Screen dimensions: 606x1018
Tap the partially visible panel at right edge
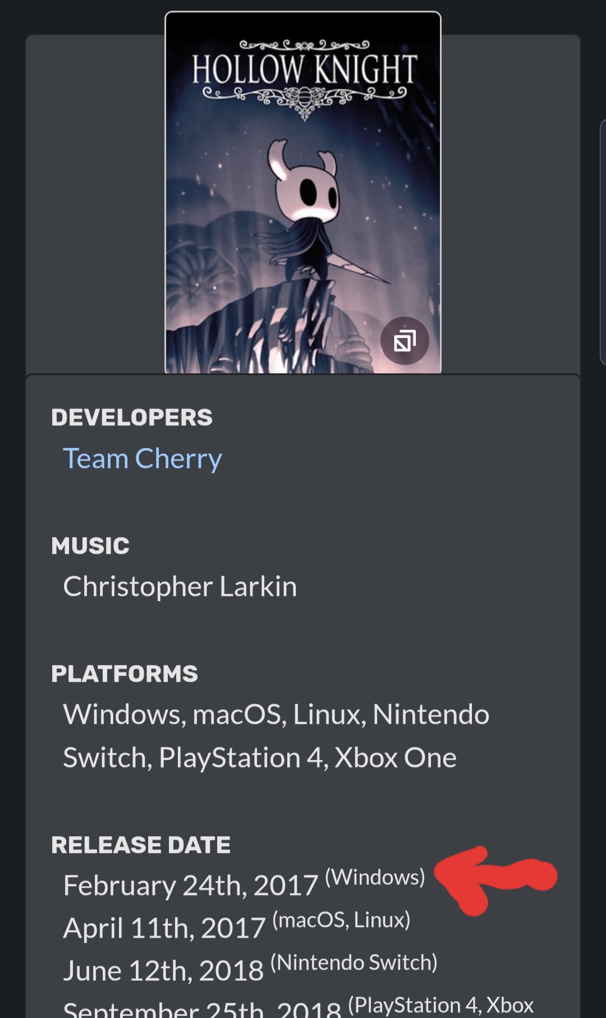(x=603, y=241)
